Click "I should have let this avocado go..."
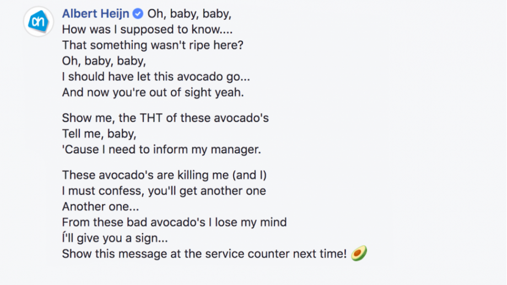 point(156,76)
